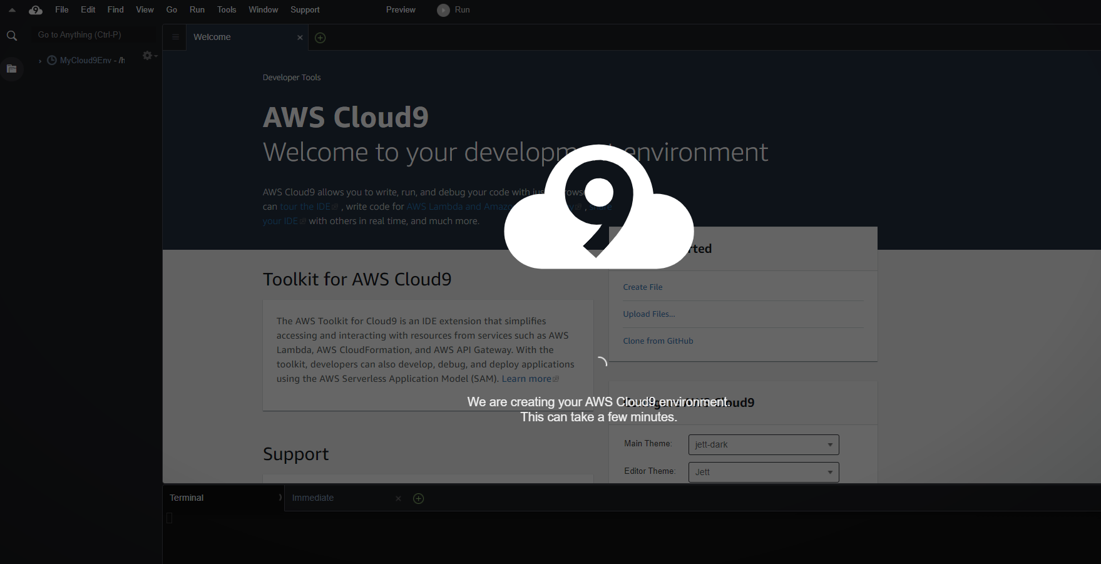Click the Preview button
Image resolution: width=1101 pixels, height=564 pixels.
(401, 10)
